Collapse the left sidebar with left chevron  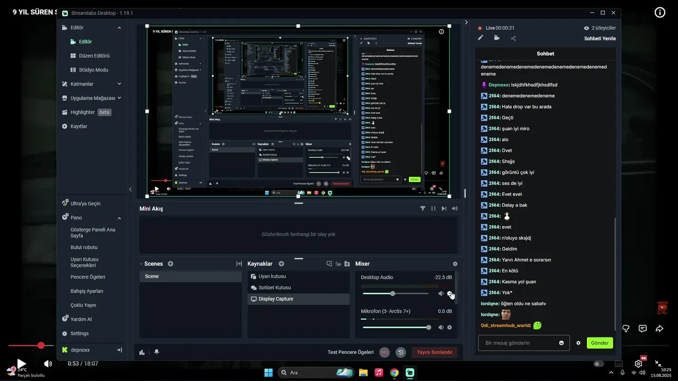pos(130,189)
